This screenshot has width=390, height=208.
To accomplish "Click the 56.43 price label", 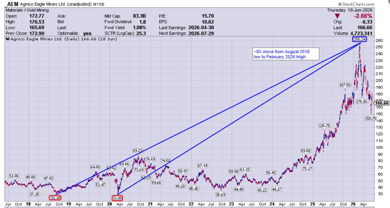I will 271,173.
